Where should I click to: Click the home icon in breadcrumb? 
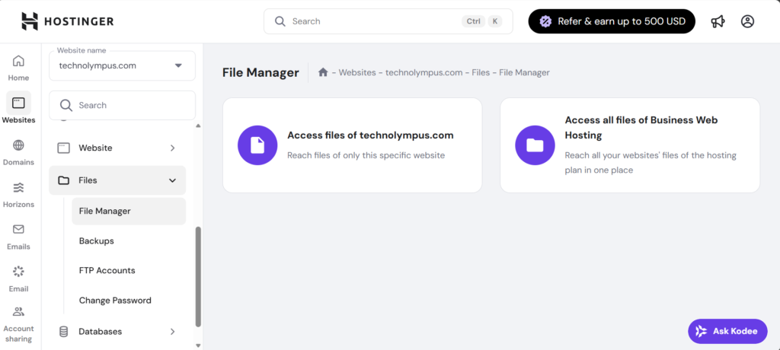323,72
